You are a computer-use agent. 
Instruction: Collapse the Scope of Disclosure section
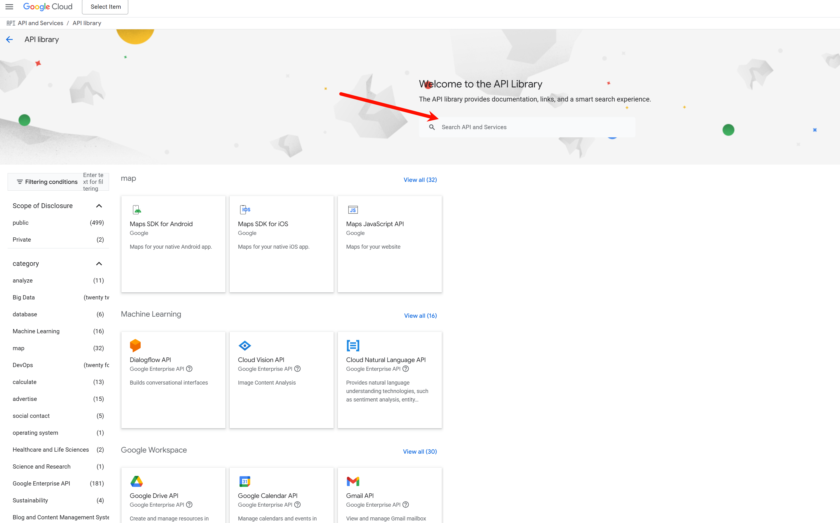click(99, 206)
